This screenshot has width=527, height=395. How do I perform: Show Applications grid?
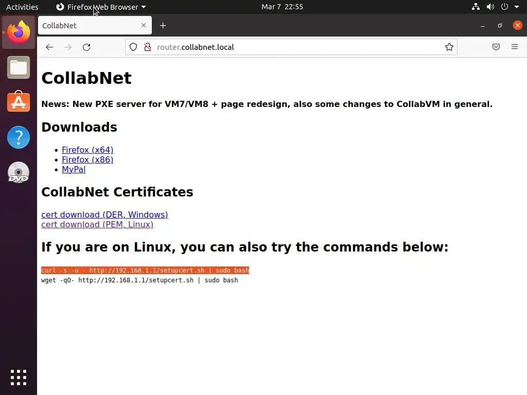coord(19,378)
